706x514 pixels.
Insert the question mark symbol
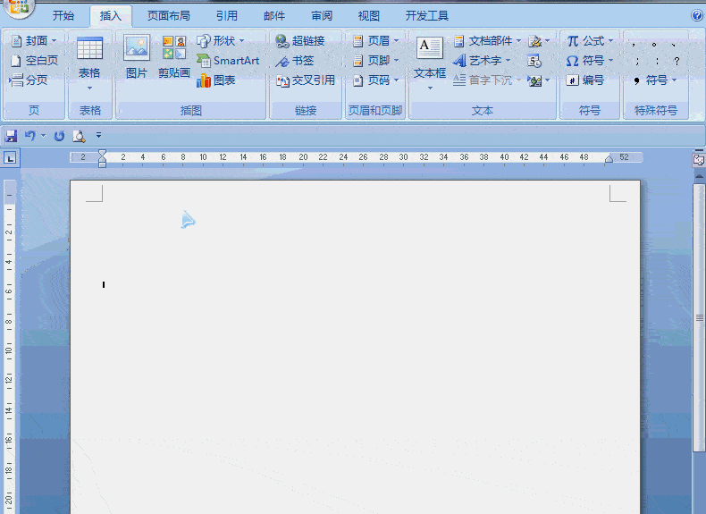677,62
